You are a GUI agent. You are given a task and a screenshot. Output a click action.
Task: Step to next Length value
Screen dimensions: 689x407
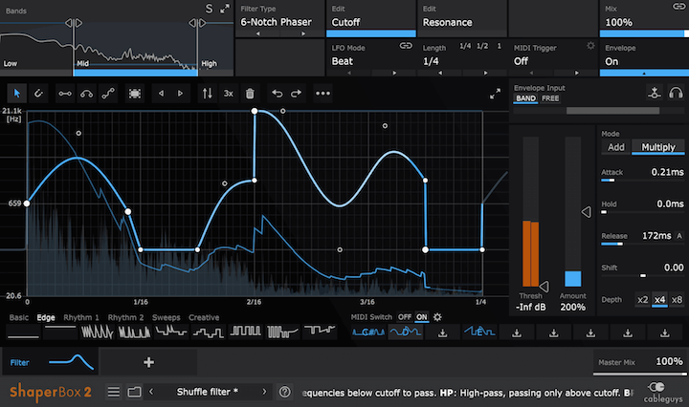[x=485, y=73]
